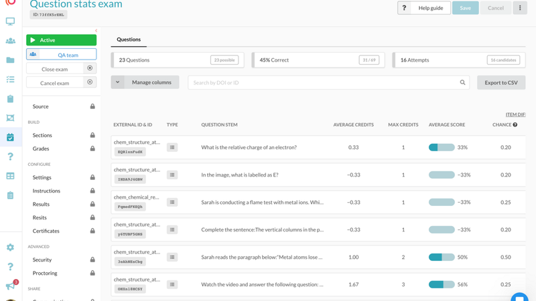
Task: Click the ITEM DIF column group header
Action: click(x=515, y=114)
